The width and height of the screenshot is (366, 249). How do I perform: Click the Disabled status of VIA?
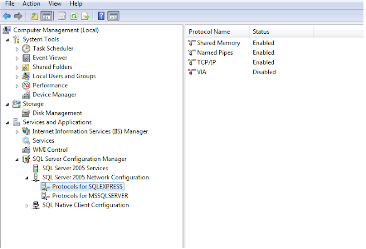coord(264,72)
